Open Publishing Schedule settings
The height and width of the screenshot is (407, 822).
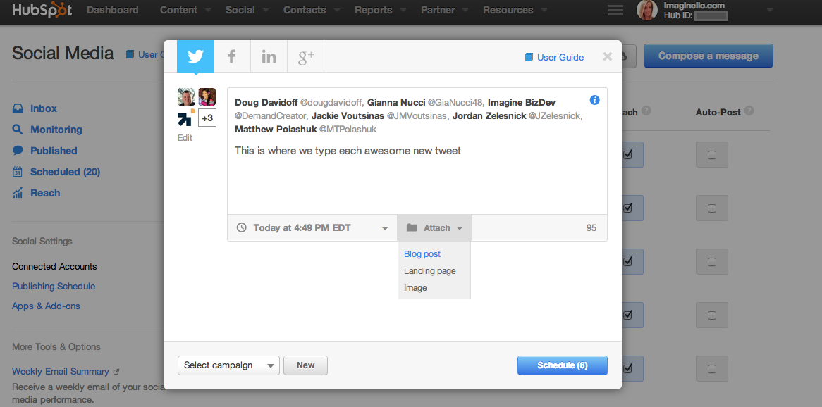pos(54,286)
